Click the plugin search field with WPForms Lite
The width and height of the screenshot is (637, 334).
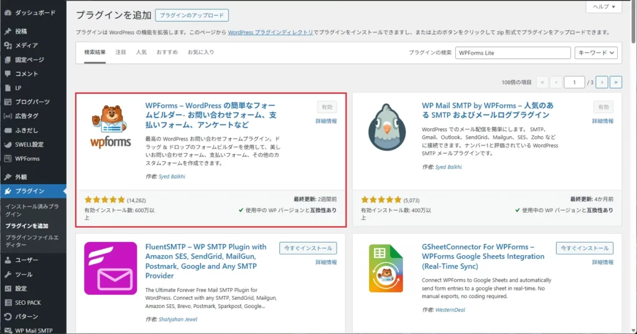[513, 53]
